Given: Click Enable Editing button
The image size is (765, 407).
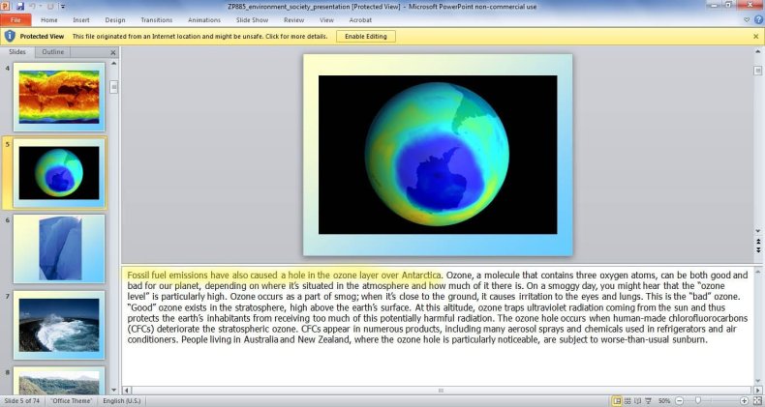Looking at the screenshot, I should point(366,36).
